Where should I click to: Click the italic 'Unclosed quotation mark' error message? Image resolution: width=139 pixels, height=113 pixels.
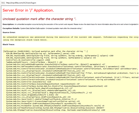(x=39, y=19)
